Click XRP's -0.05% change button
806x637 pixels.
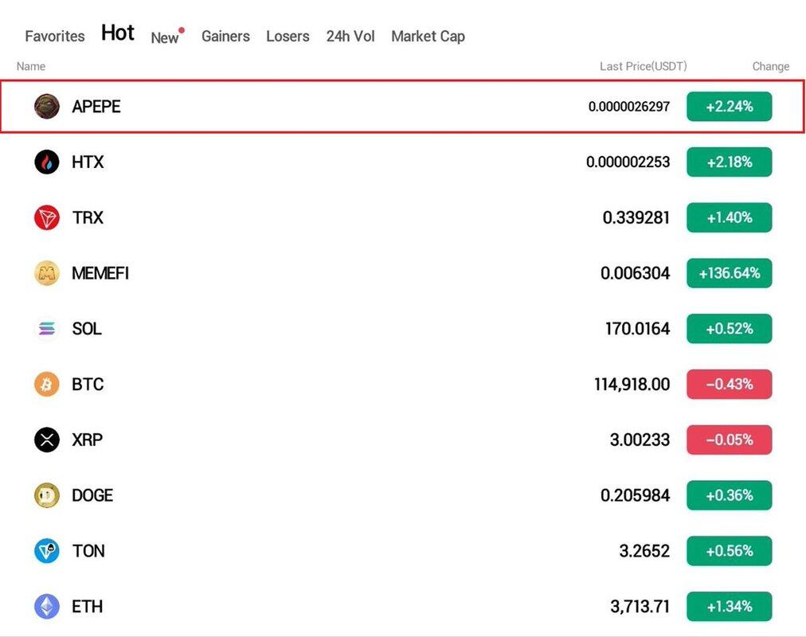(x=730, y=440)
